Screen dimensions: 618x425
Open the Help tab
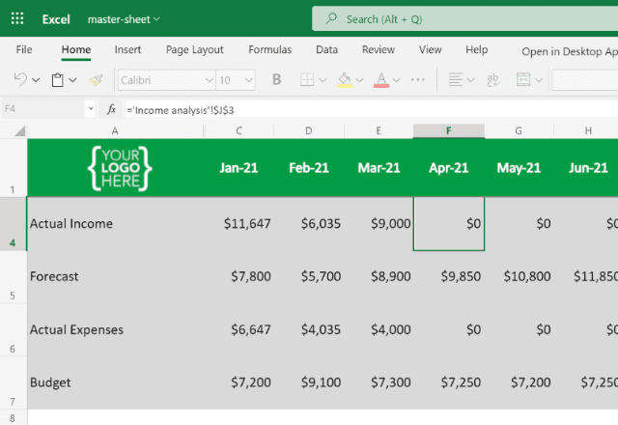tap(476, 49)
